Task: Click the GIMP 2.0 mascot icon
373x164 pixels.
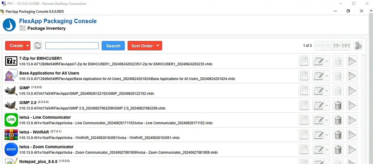Action: [12, 105]
